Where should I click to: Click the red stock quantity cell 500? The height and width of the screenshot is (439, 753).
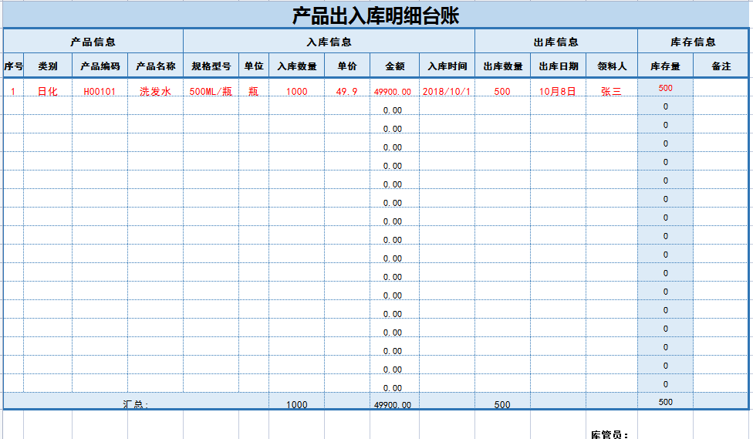(665, 87)
